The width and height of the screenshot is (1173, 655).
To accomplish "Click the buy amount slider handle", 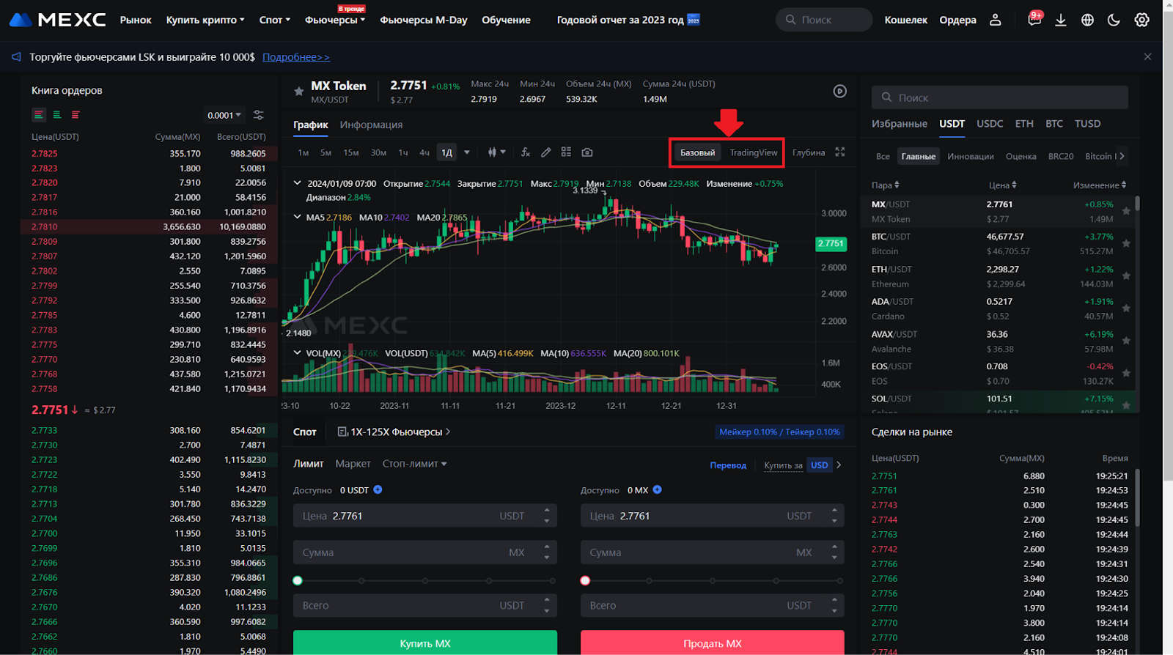I will coord(298,580).
